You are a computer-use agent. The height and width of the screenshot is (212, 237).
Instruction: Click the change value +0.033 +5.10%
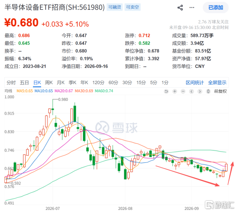point(65,24)
